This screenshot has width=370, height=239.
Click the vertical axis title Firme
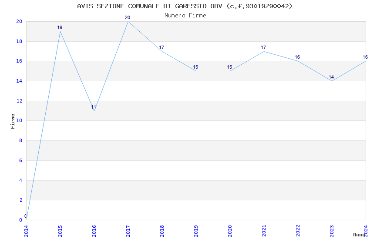tap(13, 121)
